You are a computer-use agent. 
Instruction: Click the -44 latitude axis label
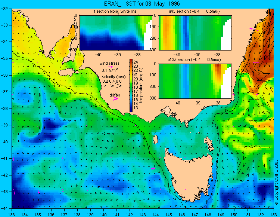point(4,208)
